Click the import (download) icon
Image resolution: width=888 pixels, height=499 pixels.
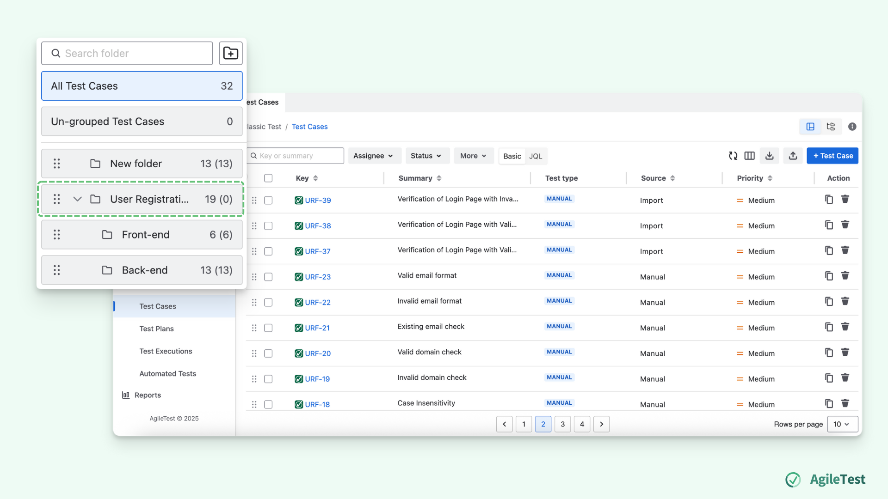click(769, 156)
